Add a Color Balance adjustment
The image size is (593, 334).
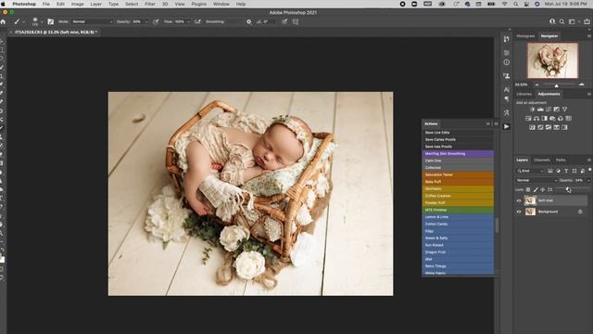coord(536,119)
